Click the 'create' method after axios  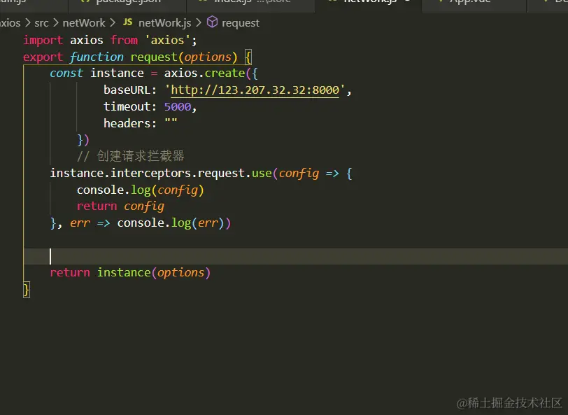click(225, 73)
